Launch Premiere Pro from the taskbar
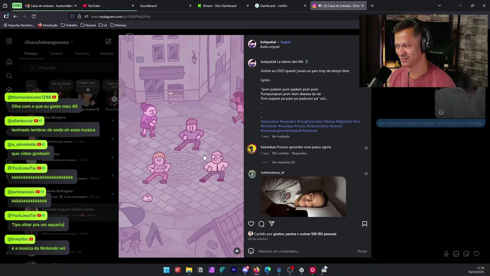The height and width of the screenshot is (276, 490). click(x=234, y=270)
